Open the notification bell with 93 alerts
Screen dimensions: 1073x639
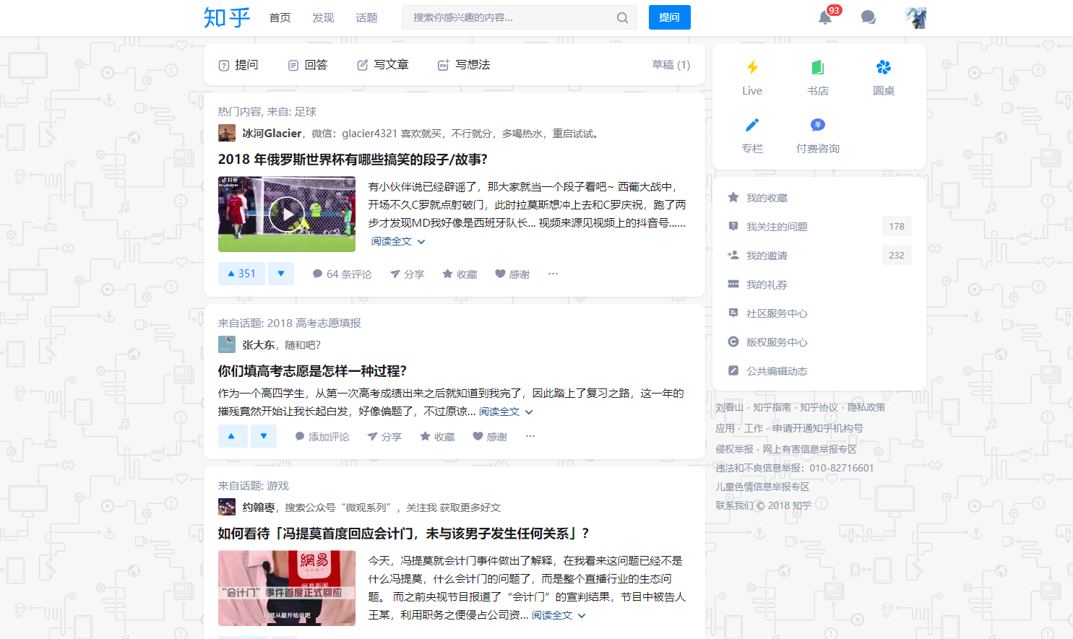(x=826, y=17)
